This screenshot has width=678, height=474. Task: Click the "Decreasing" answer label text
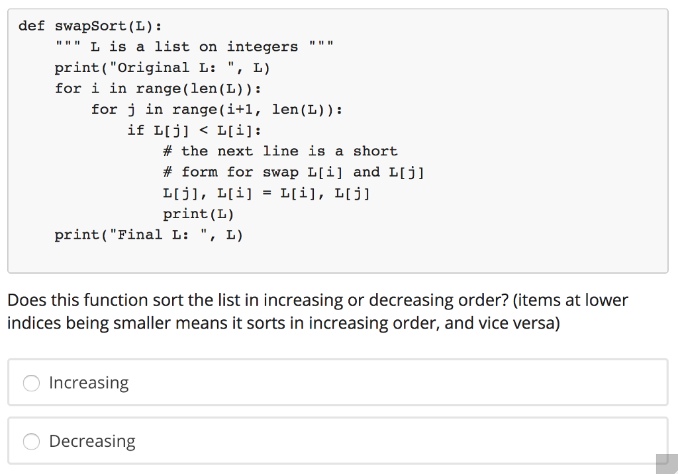click(92, 441)
